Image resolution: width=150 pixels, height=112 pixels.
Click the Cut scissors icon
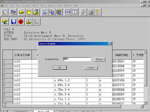point(45,12)
